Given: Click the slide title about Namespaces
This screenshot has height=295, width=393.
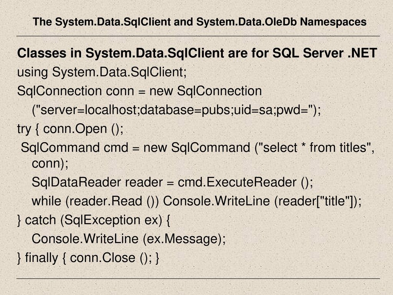Looking at the screenshot, I should 200,22.
